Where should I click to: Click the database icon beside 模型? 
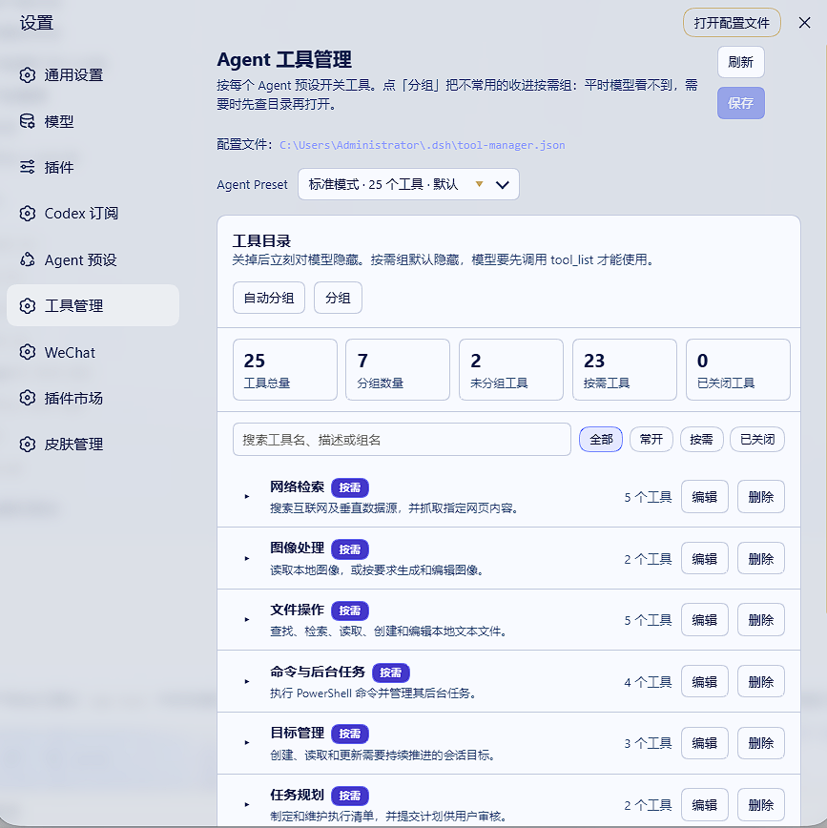point(28,121)
